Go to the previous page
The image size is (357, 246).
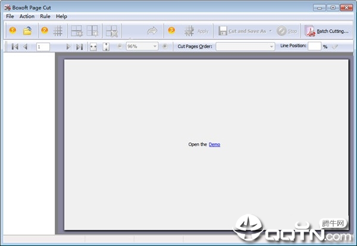point(26,46)
